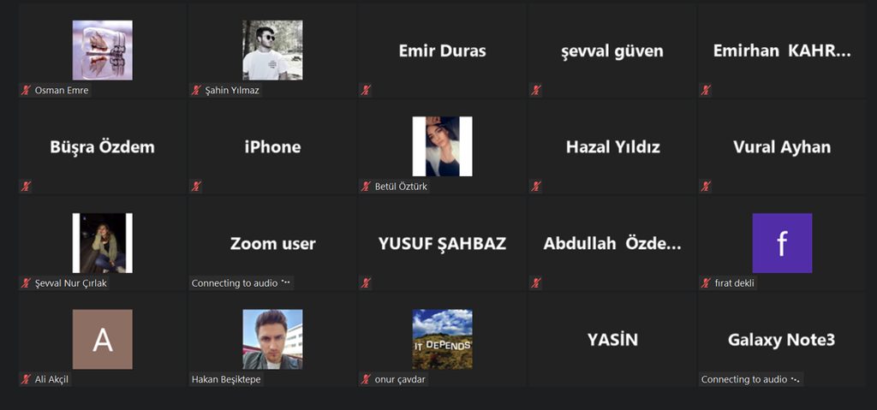
Task: Select Ali Akçil's brown 'A' avatar
Action: click(x=103, y=339)
